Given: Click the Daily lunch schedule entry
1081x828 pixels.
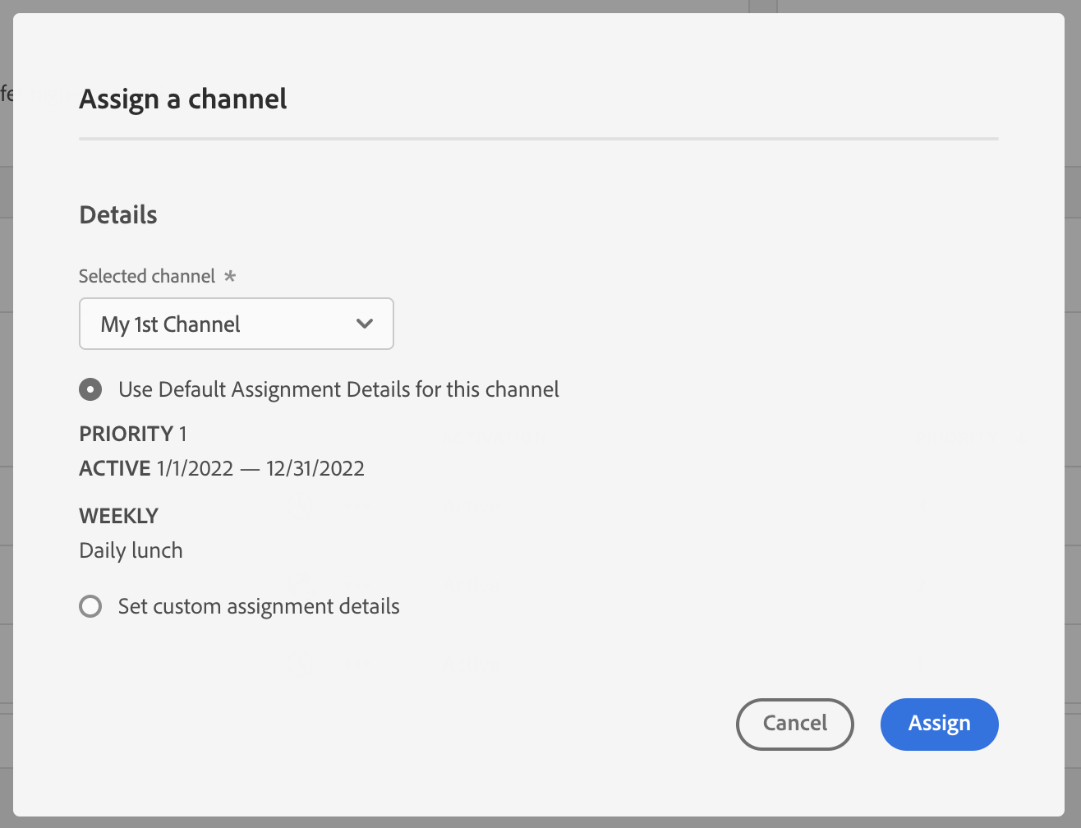Looking at the screenshot, I should pos(131,550).
